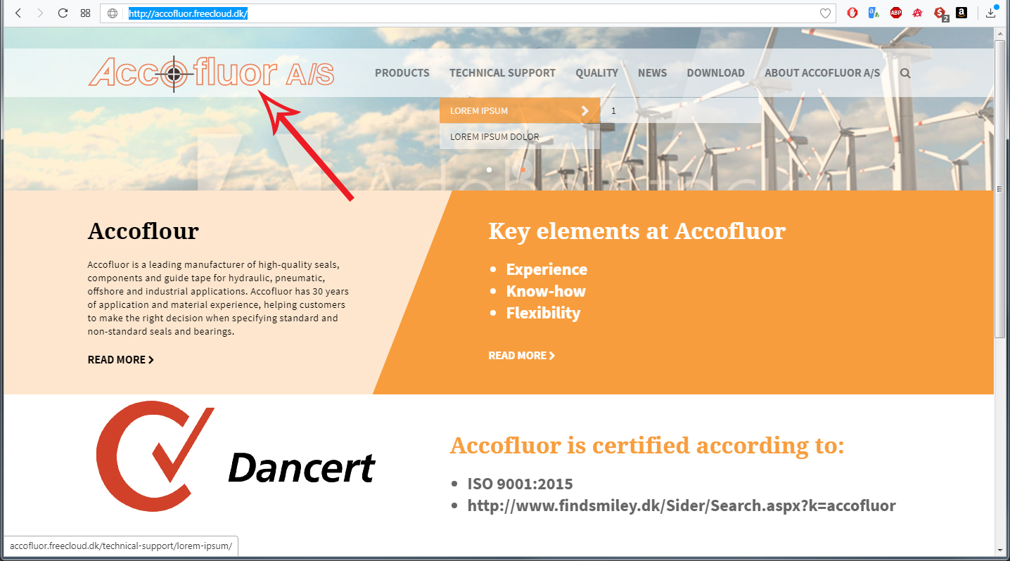Open the NEWS menu item
The image size is (1010, 561).
(x=653, y=73)
